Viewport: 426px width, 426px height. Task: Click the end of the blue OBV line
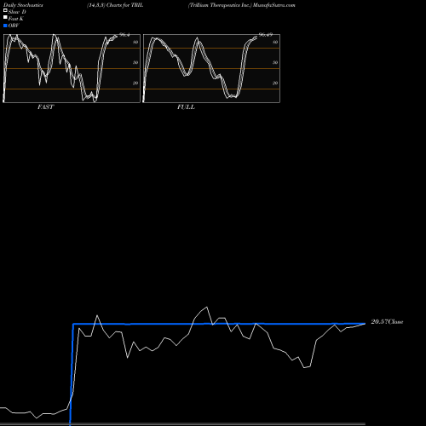[365, 323]
